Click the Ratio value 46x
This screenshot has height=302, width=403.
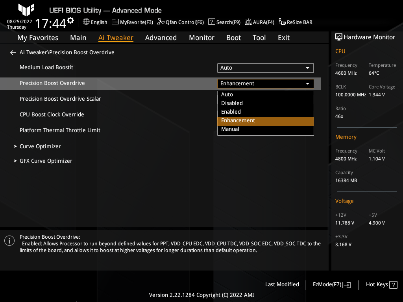(x=339, y=116)
